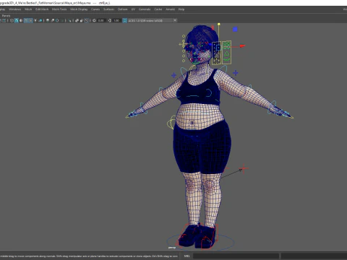This screenshot has width=347, height=260.
Task: Select the yellow hip circle control
Action: pos(172,122)
